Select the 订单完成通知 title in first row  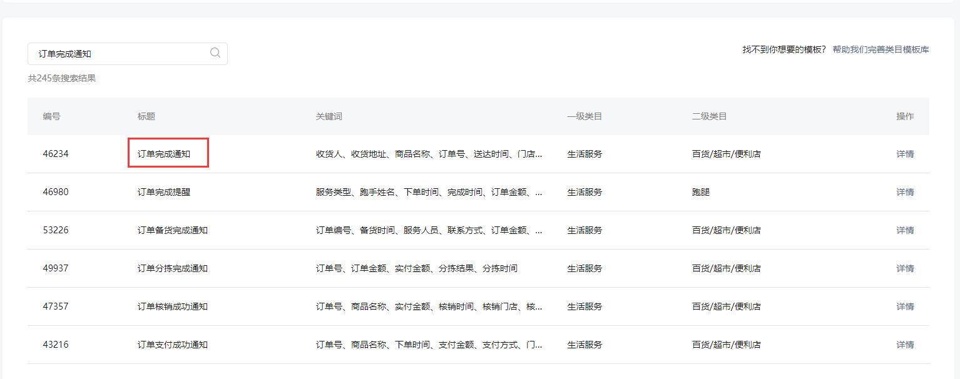[x=164, y=154]
